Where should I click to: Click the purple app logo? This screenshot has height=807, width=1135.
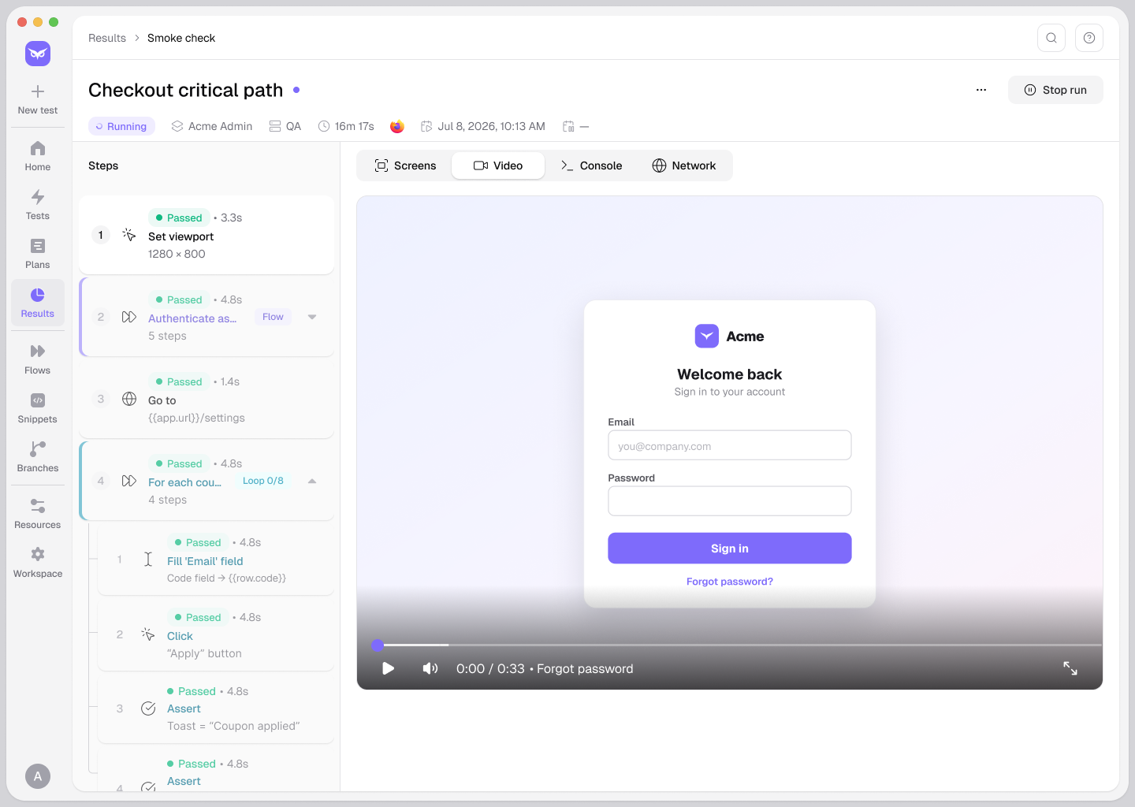click(x=38, y=54)
